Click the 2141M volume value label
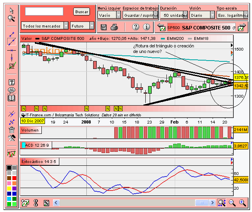 tap(241, 130)
